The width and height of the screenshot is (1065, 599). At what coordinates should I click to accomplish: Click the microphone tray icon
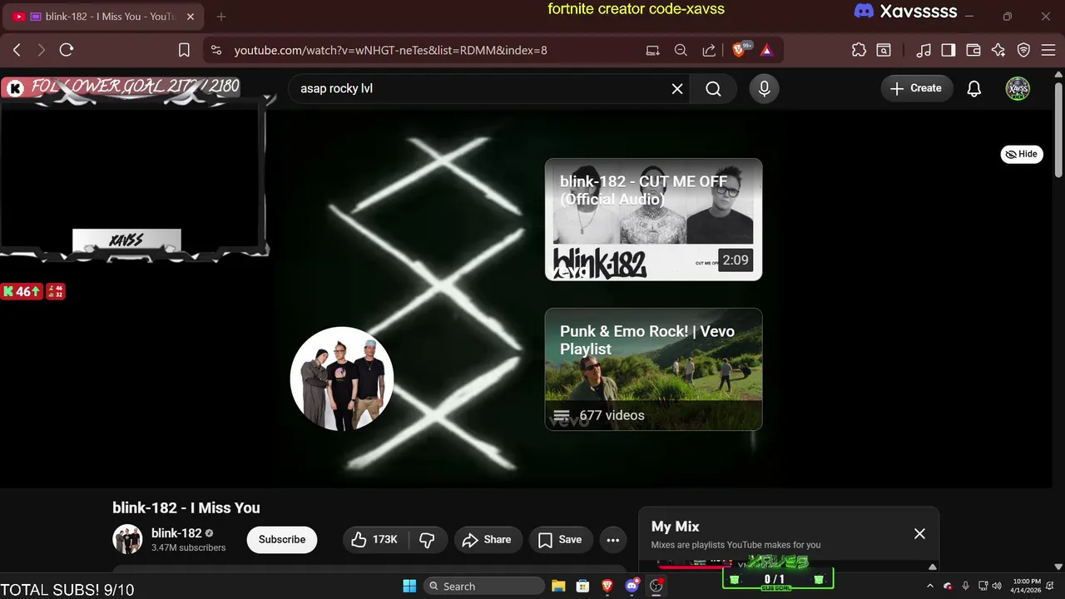click(x=965, y=587)
